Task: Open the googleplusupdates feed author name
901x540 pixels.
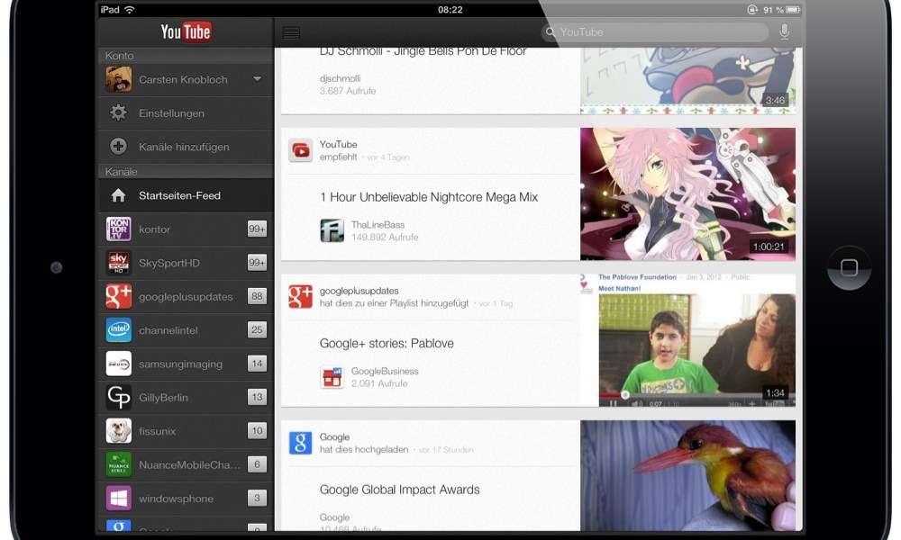Action: click(359, 291)
